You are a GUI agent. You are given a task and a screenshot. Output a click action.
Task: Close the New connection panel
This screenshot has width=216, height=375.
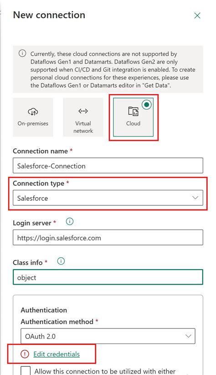point(197,16)
